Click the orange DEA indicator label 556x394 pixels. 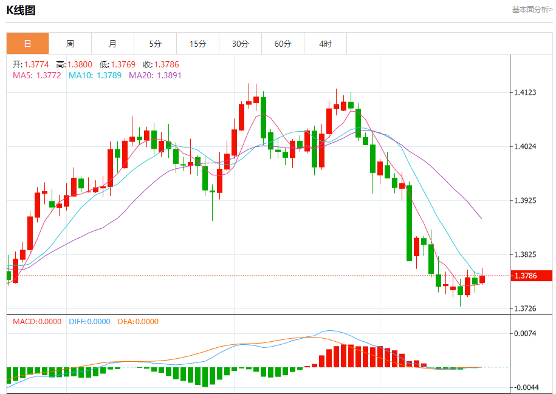[x=139, y=322]
